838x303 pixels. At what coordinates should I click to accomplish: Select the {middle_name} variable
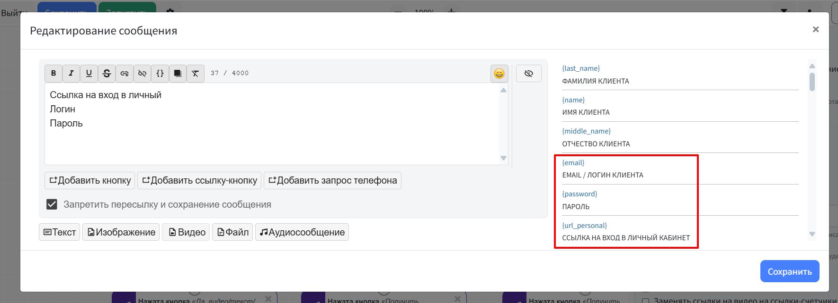click(586, 131)
